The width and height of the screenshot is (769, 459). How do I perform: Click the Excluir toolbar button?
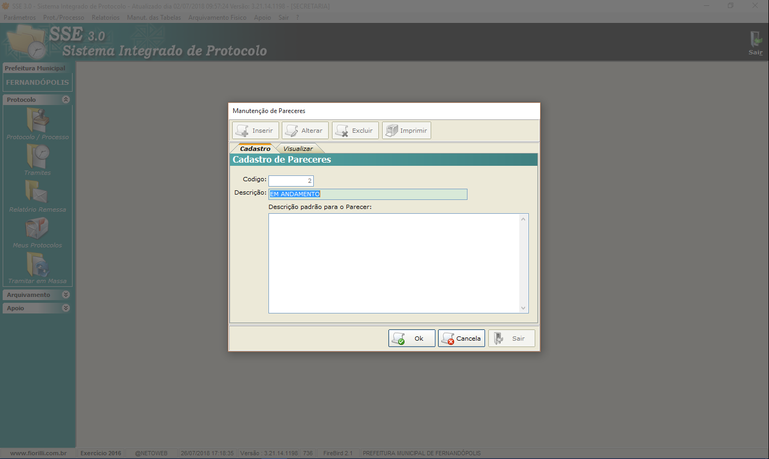pyautogui.click(x=355, y=131)
